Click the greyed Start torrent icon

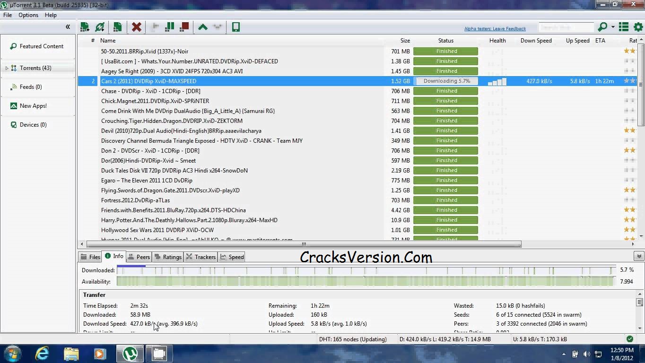click(x=155, y=27)
